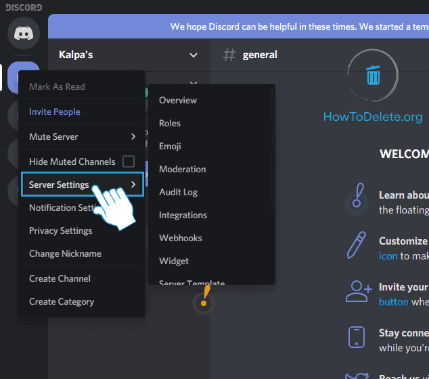429x379 pixels.
Task: Click Change Nickname menu item
Action: (x=65, y=253)
